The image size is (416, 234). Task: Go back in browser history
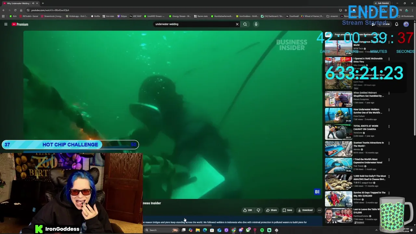point(3,10)
